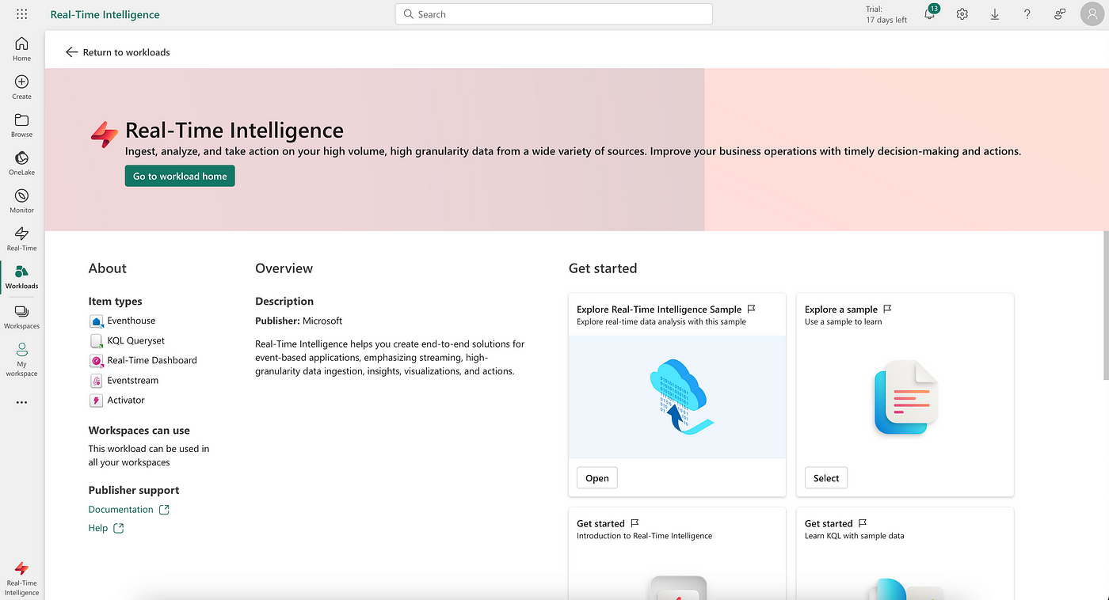Screen dimensions: 1109x600
Task: Open the feedback icon in header
Action: 1059,14
